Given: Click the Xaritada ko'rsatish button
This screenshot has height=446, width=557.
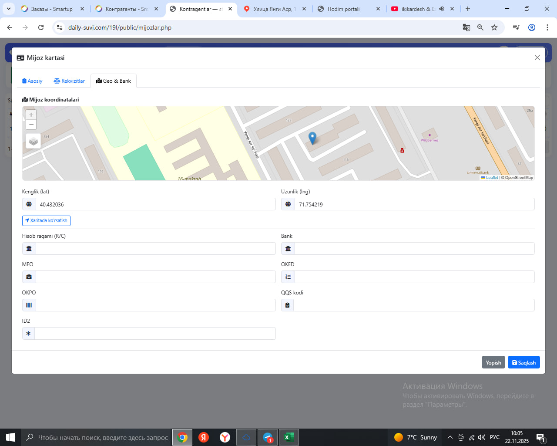Looking at the screenshot, I should coord(46,221).
